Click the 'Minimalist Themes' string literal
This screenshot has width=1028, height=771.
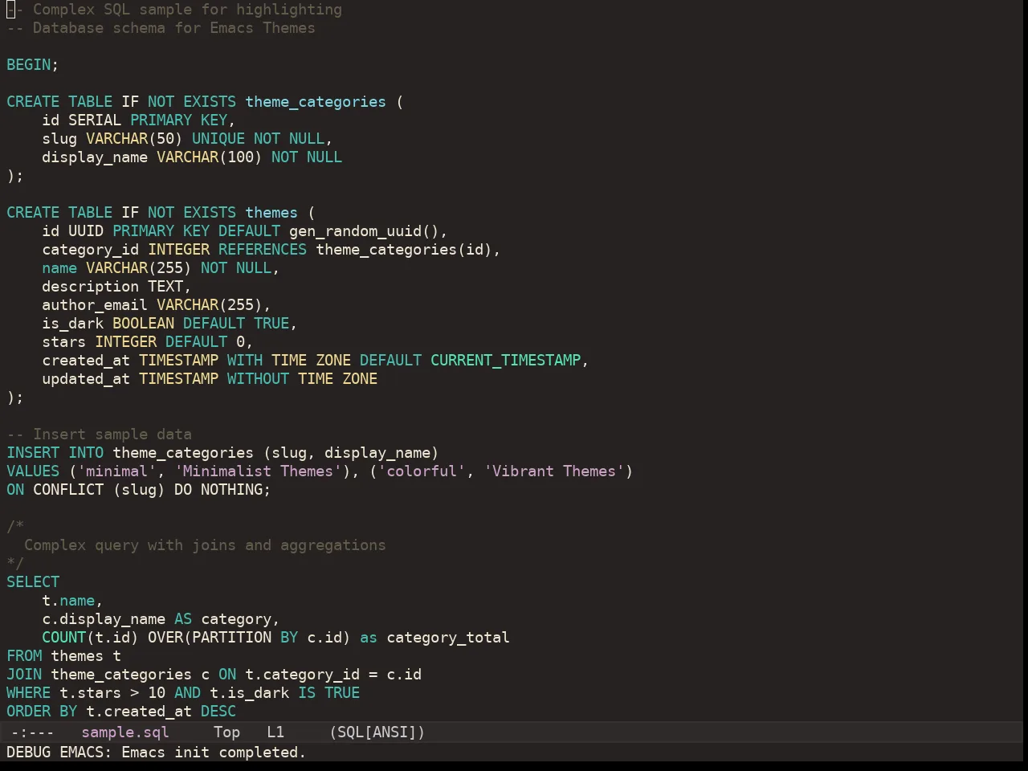(x=258, y=471)
